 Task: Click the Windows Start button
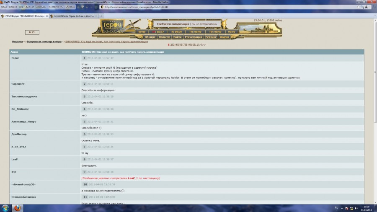(5, 208)
